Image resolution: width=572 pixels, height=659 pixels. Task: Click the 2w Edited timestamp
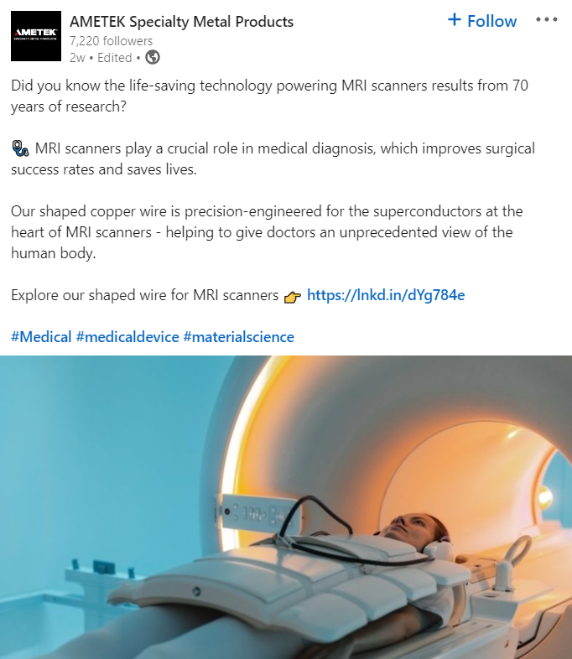pyautogui.click(x=101, y=58)
